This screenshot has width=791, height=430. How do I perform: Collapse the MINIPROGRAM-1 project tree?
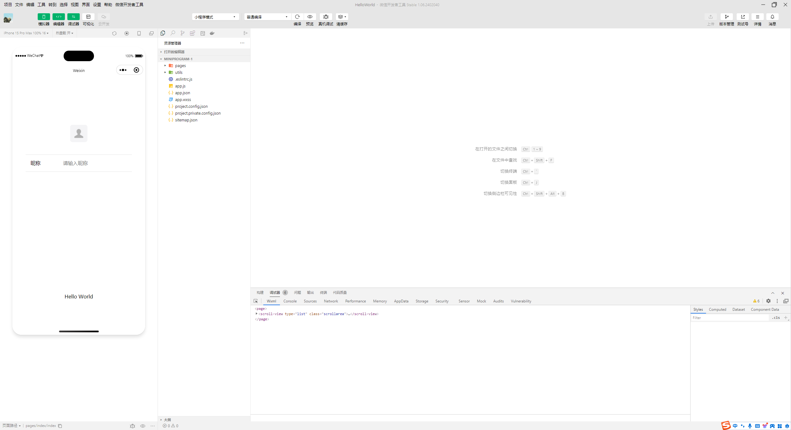point(204,59)
